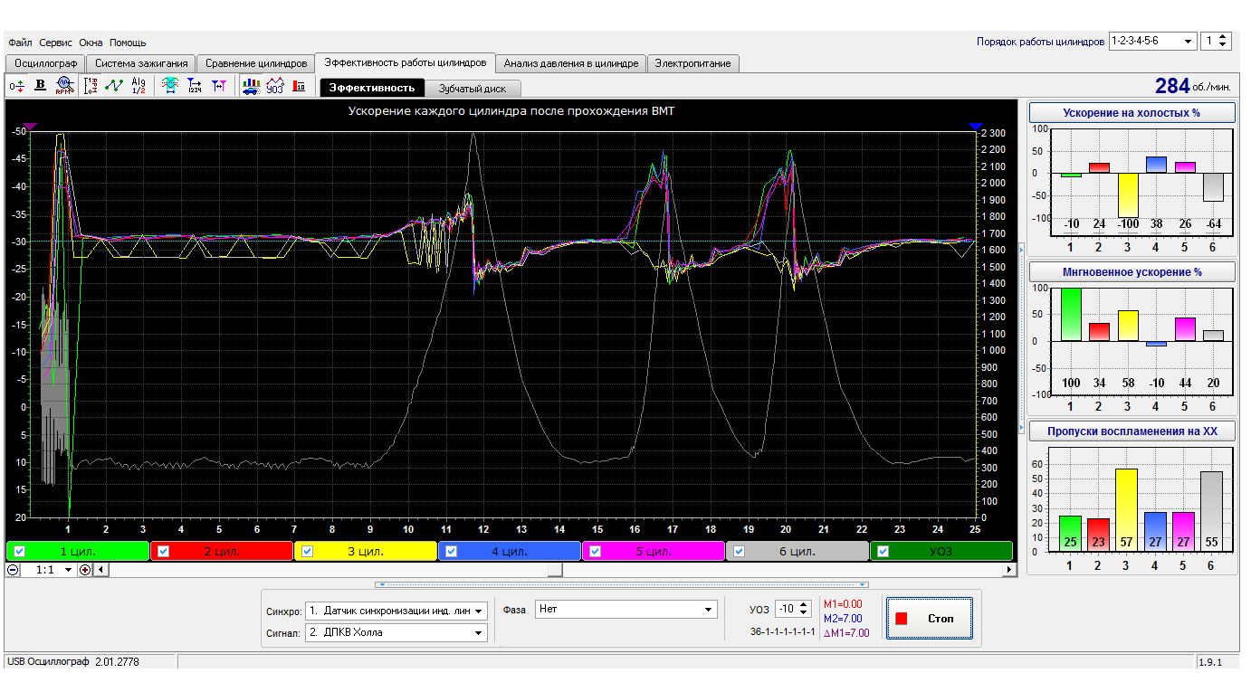Click the USB Осциллограф 2.01.2778 status text
The image size is (1251, 673).
[72, 662]
